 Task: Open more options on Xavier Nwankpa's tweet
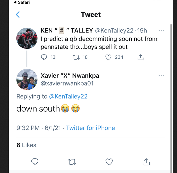(x=162, y=75)
